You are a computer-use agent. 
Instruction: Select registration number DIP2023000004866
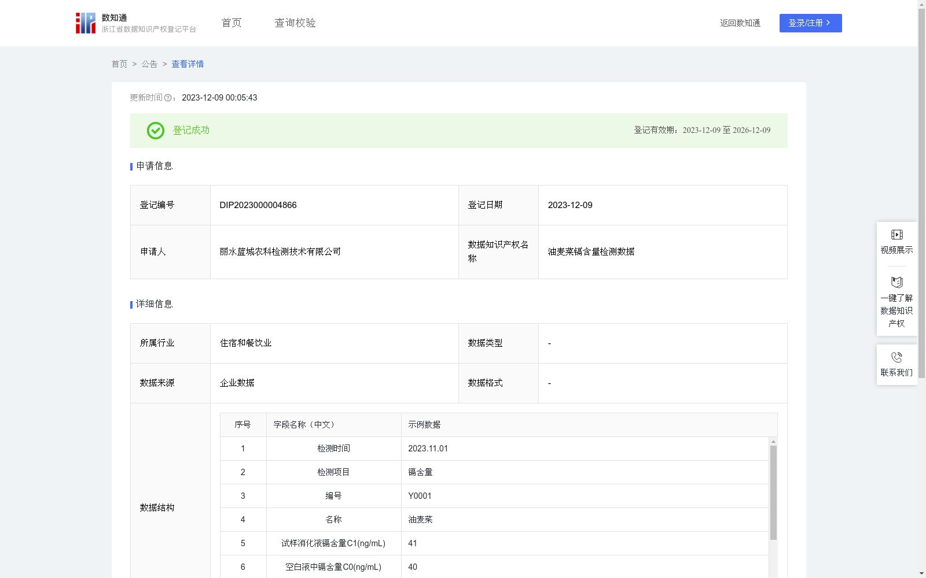pos(258,205)
